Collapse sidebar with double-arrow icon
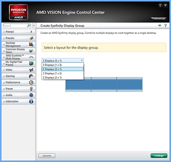171x162 pixels. (33, 26)
